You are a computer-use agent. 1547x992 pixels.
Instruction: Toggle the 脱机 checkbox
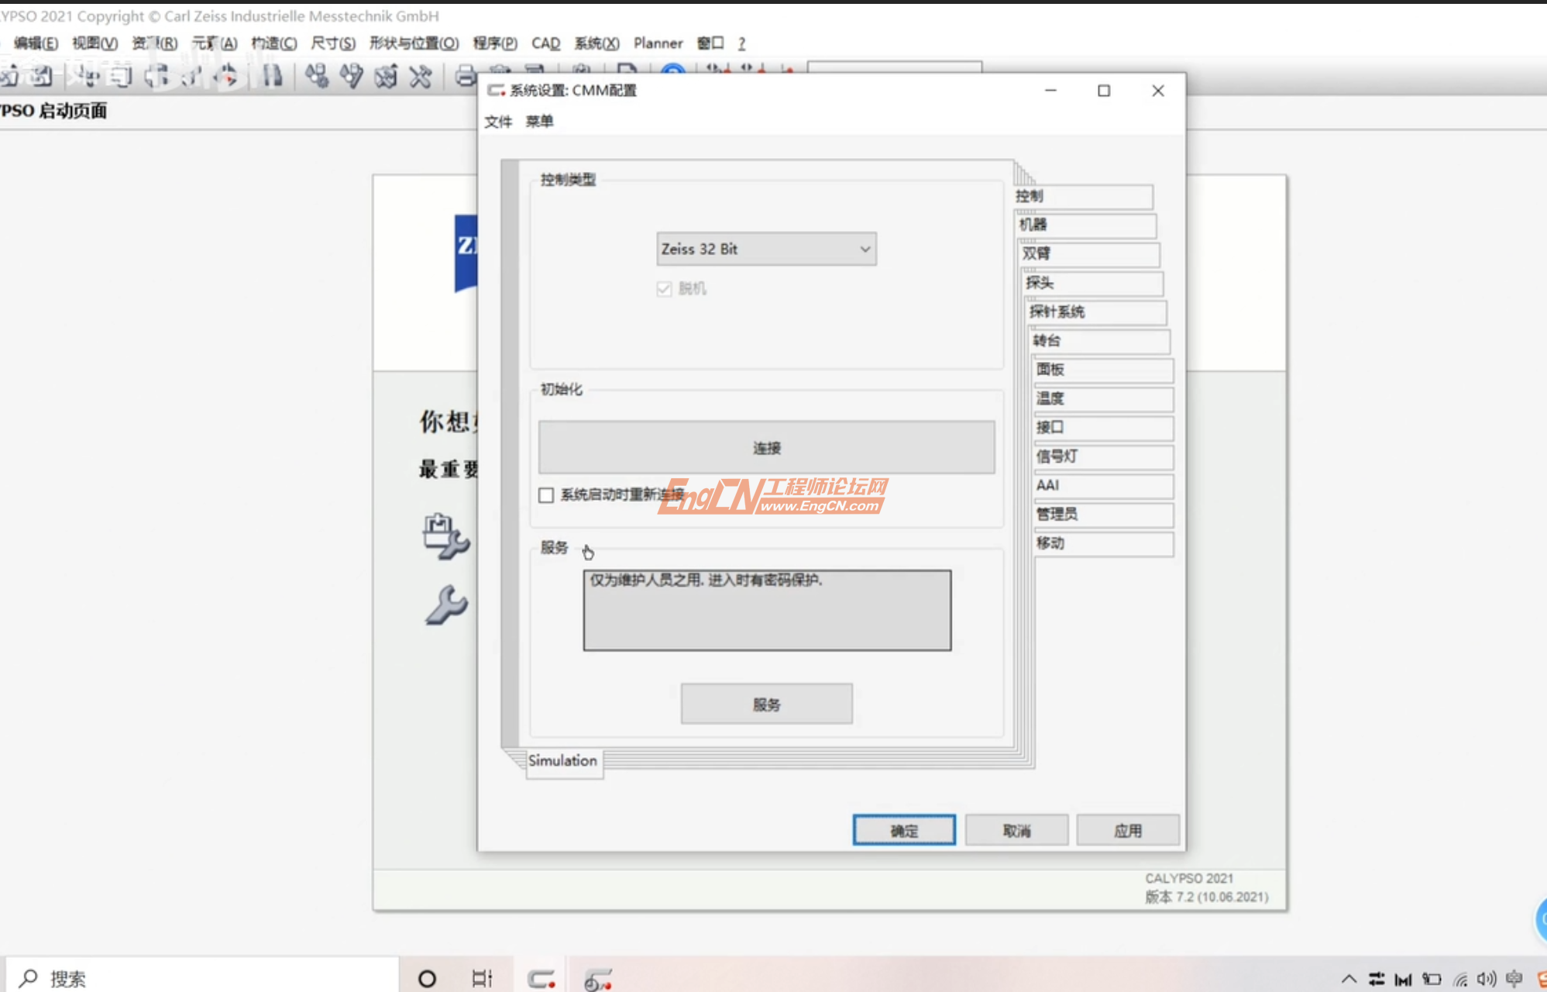coord(663,288)
